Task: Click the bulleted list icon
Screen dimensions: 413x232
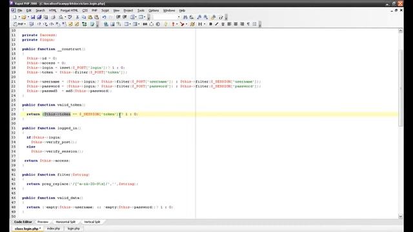Action: (254, 24)
